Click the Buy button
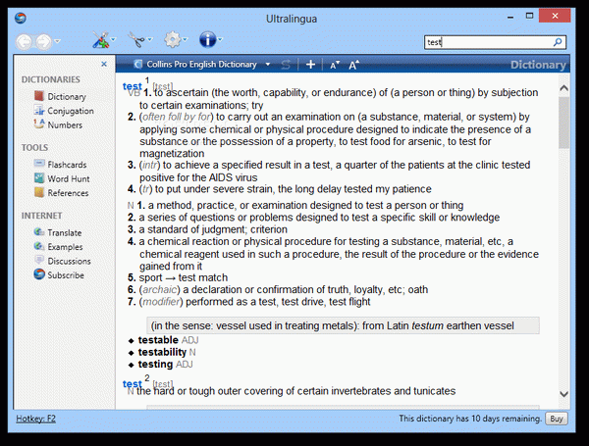 point(557,419)
